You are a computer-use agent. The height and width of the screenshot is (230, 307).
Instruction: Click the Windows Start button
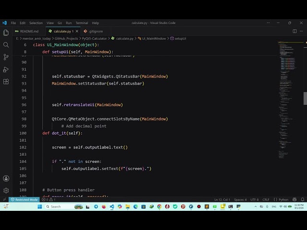pos(40,207)
